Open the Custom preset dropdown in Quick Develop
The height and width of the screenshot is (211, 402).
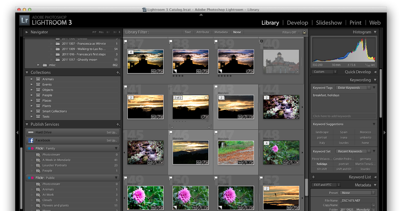pos(325,72)
